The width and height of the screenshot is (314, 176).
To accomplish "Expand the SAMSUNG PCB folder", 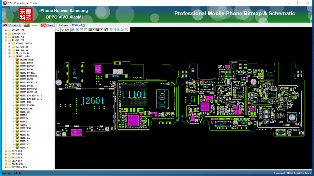I will tap(6, 34).
